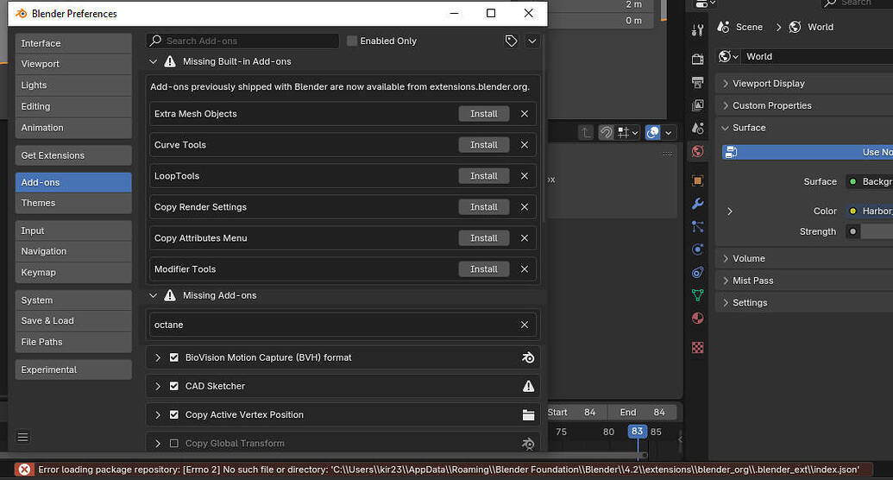Collapse Missing Built-in Add-ons section

153,61
